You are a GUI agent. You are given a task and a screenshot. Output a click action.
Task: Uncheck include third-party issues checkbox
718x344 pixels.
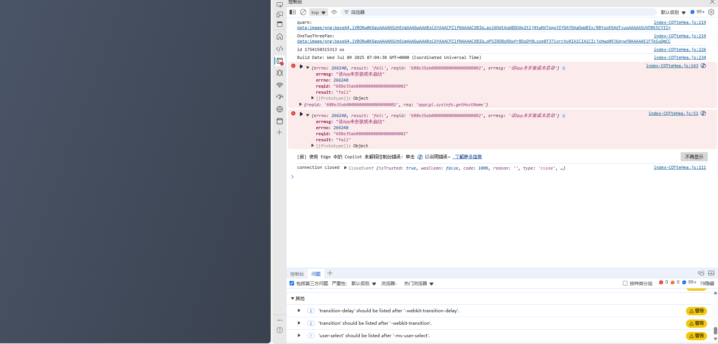click(292, 283)
